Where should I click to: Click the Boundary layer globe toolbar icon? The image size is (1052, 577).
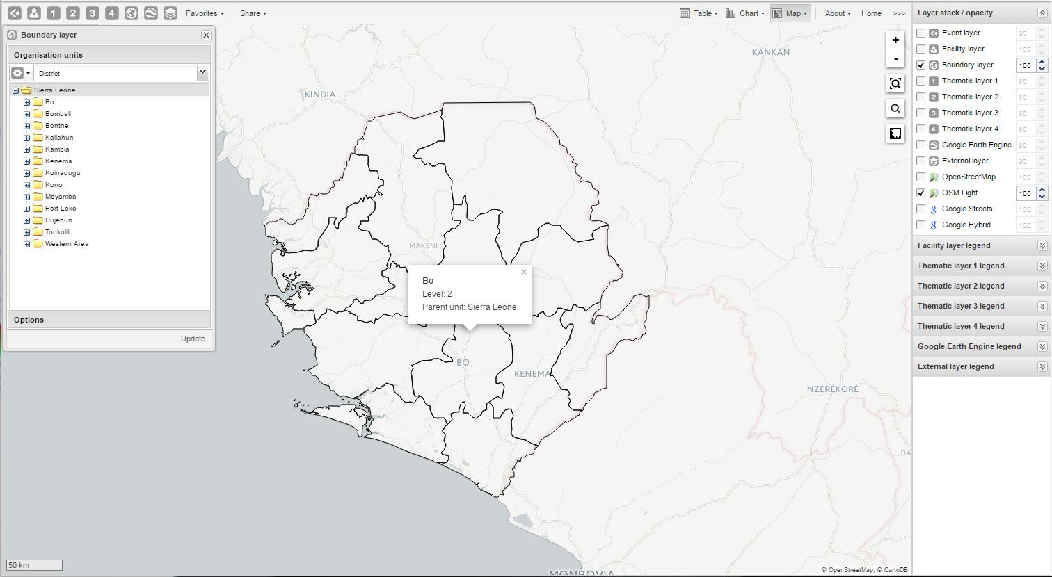[x=131, y=13]
